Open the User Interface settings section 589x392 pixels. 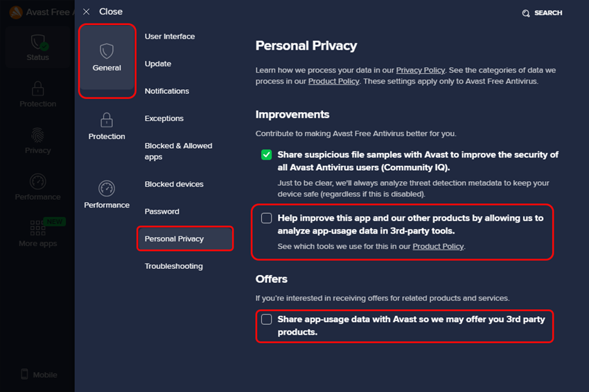tap(170, 37)
